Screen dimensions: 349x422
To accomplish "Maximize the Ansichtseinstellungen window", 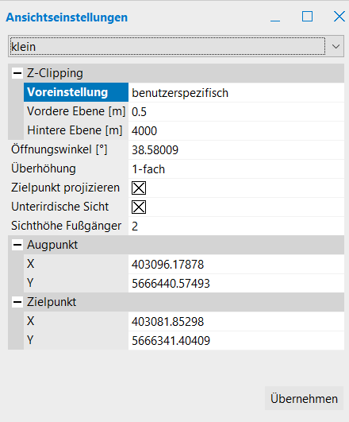I will pyautogui.click(x=307, y=17).
